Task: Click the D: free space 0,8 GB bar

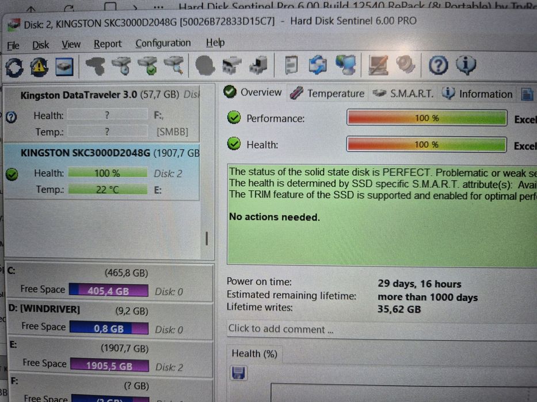Action: (x=109, y=328)
